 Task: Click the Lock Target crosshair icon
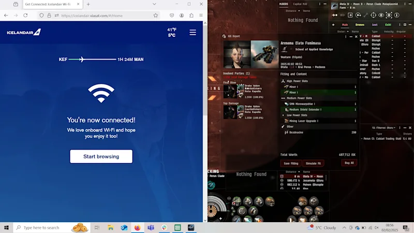(373, 16)
